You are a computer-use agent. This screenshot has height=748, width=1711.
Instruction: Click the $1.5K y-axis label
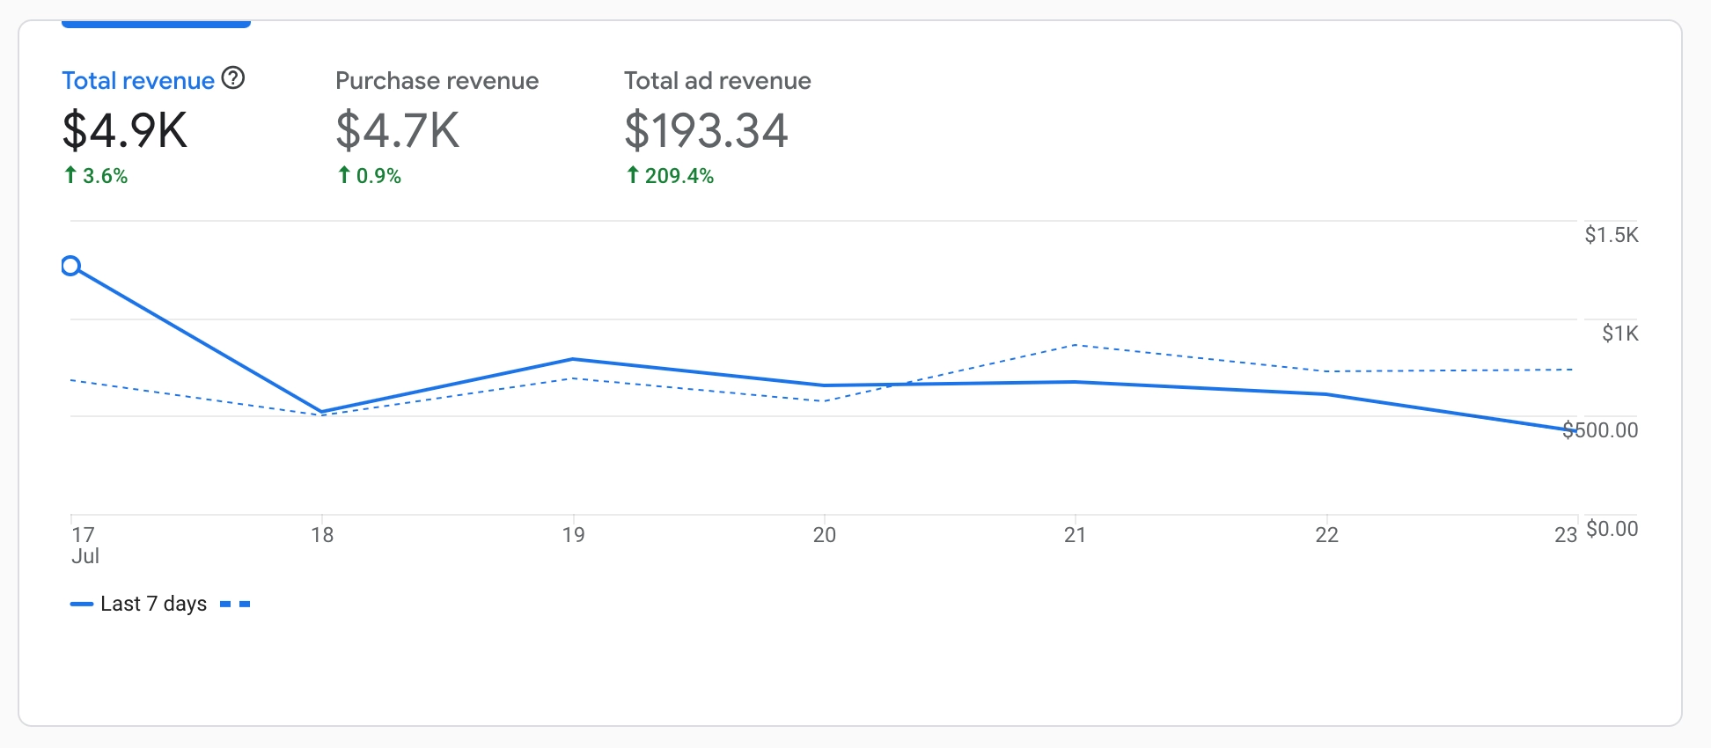click(1611, 235)
